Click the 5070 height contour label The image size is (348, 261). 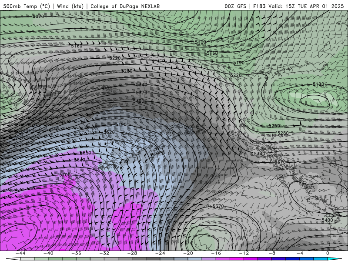pos(38,17)
